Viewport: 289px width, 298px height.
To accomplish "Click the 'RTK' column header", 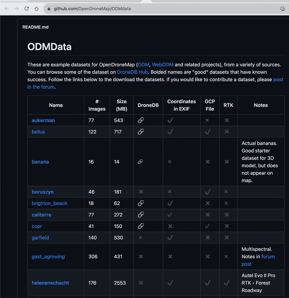I will [x=228, y=105].
